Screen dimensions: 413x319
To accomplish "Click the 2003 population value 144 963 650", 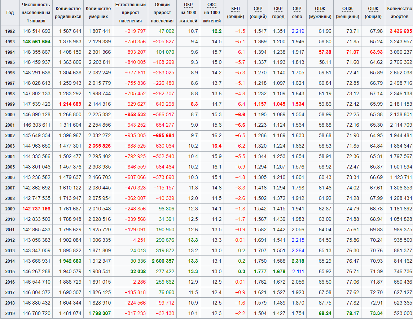I will click(36, 146).
